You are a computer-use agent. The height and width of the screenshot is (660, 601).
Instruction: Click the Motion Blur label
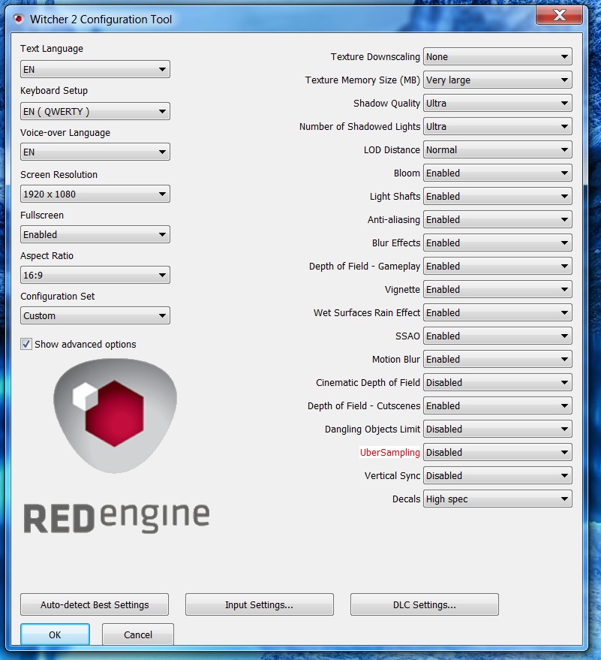coord(395,360)
